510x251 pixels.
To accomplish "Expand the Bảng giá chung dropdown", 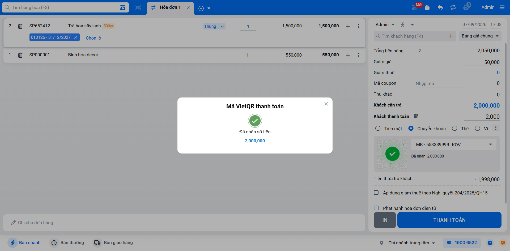I will point(480,36).
